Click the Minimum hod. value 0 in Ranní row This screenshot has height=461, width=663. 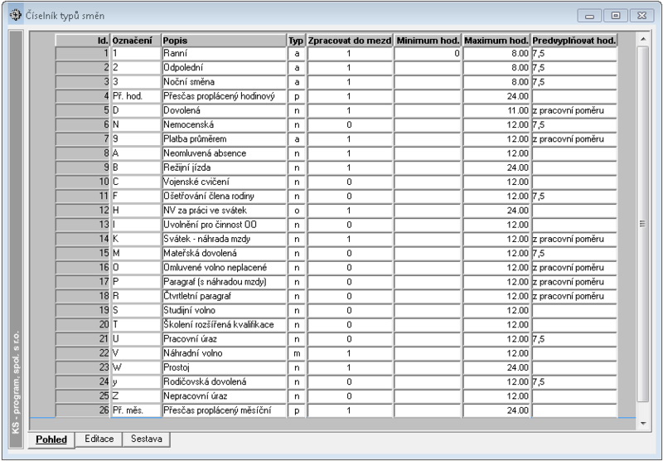click(428, 54)
